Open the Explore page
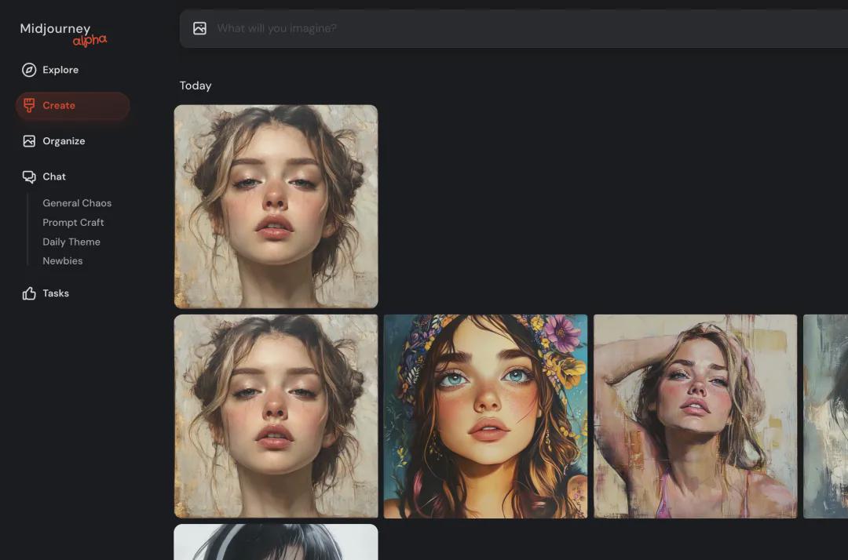 [60, 70]
